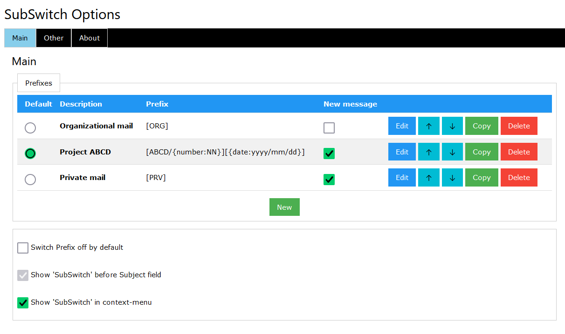
Task: Click the SubSwitch Options page title
Action: [x=62, y=14]
